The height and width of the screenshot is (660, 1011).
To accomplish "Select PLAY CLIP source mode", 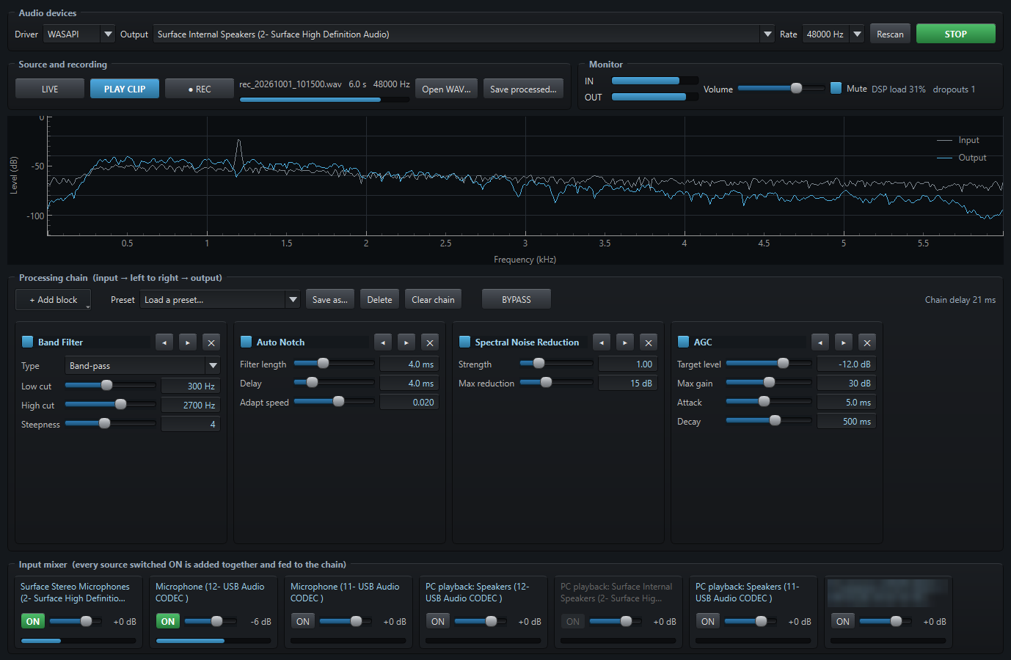I will click(125, 89).
